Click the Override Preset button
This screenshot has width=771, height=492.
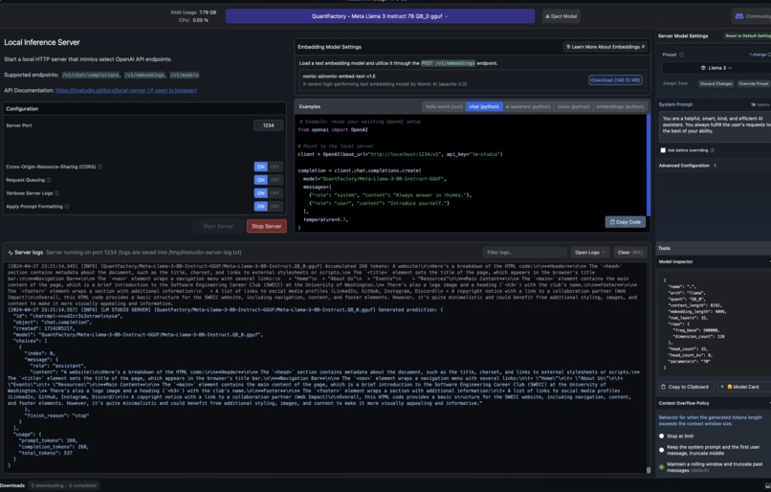pos(753,83)
